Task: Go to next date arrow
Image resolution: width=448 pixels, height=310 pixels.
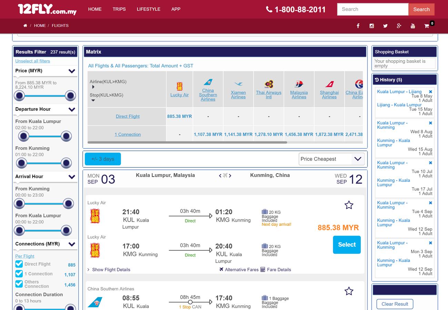Action: click(230, 176)
